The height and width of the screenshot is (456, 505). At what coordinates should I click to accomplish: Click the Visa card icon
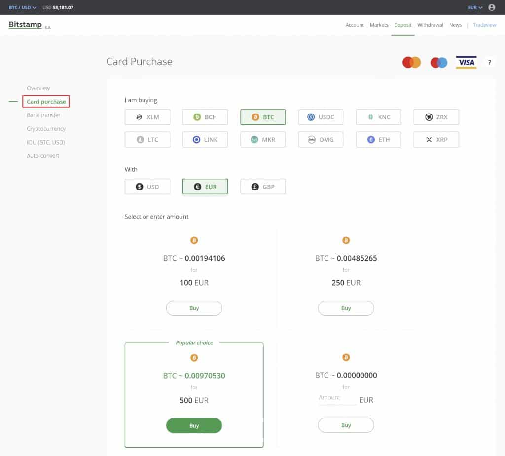click(x=466, y=62)
